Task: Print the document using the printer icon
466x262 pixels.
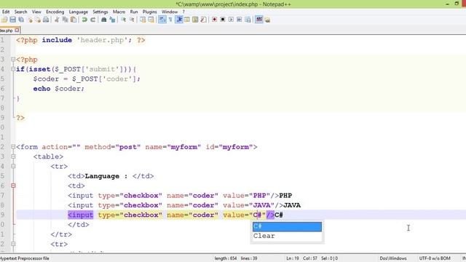Action: point(46,20)
